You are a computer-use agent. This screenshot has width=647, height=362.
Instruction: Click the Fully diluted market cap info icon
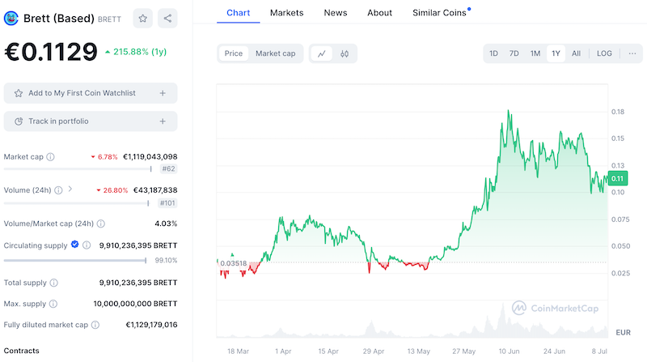[95, 325]
